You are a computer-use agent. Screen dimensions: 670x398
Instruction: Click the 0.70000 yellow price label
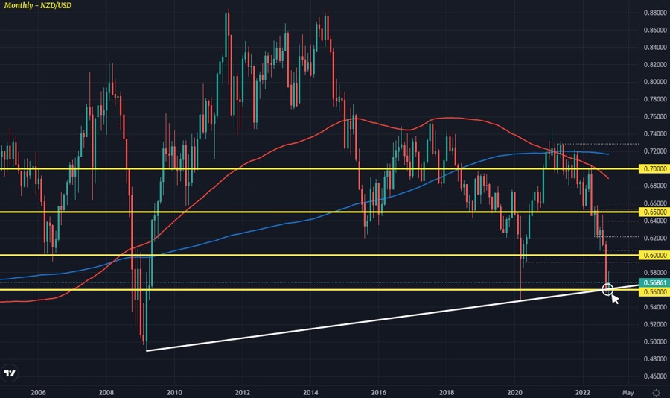pos(654,169)
